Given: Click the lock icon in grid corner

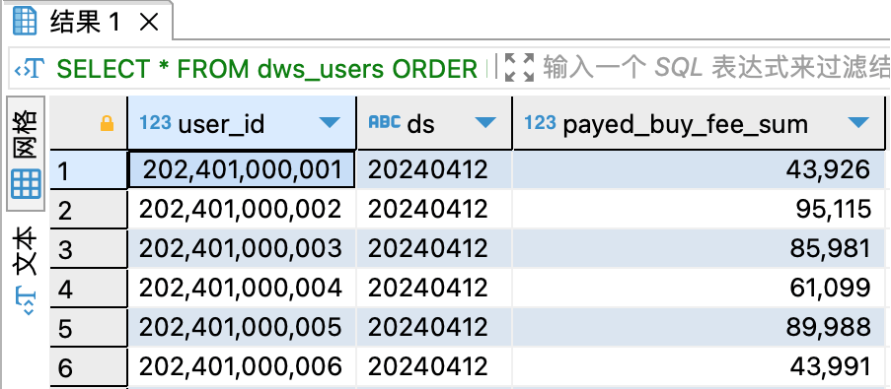Looking at the screenshot, I should click(107, 124).
